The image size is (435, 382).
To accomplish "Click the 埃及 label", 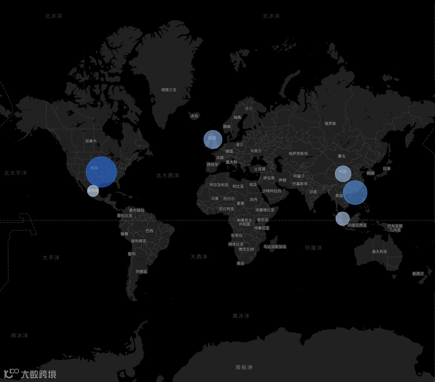I will 253,185.
